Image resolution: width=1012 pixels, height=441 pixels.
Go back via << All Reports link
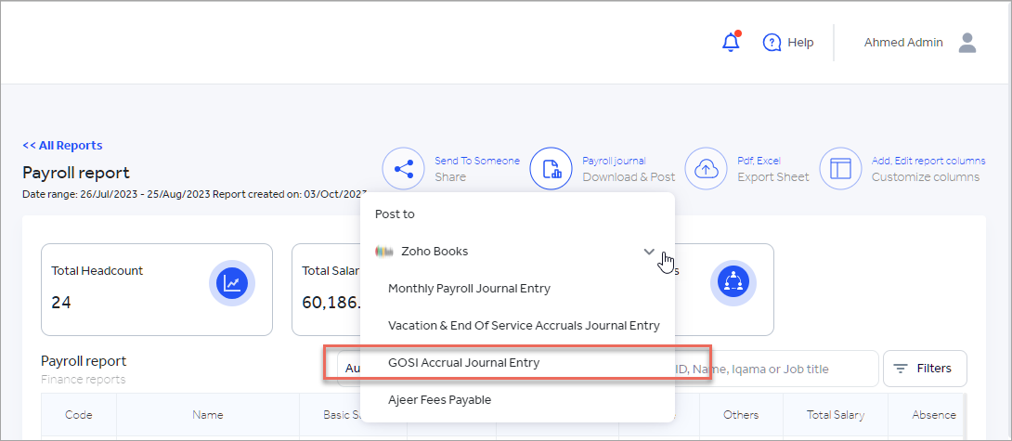(x=62, y=146)
